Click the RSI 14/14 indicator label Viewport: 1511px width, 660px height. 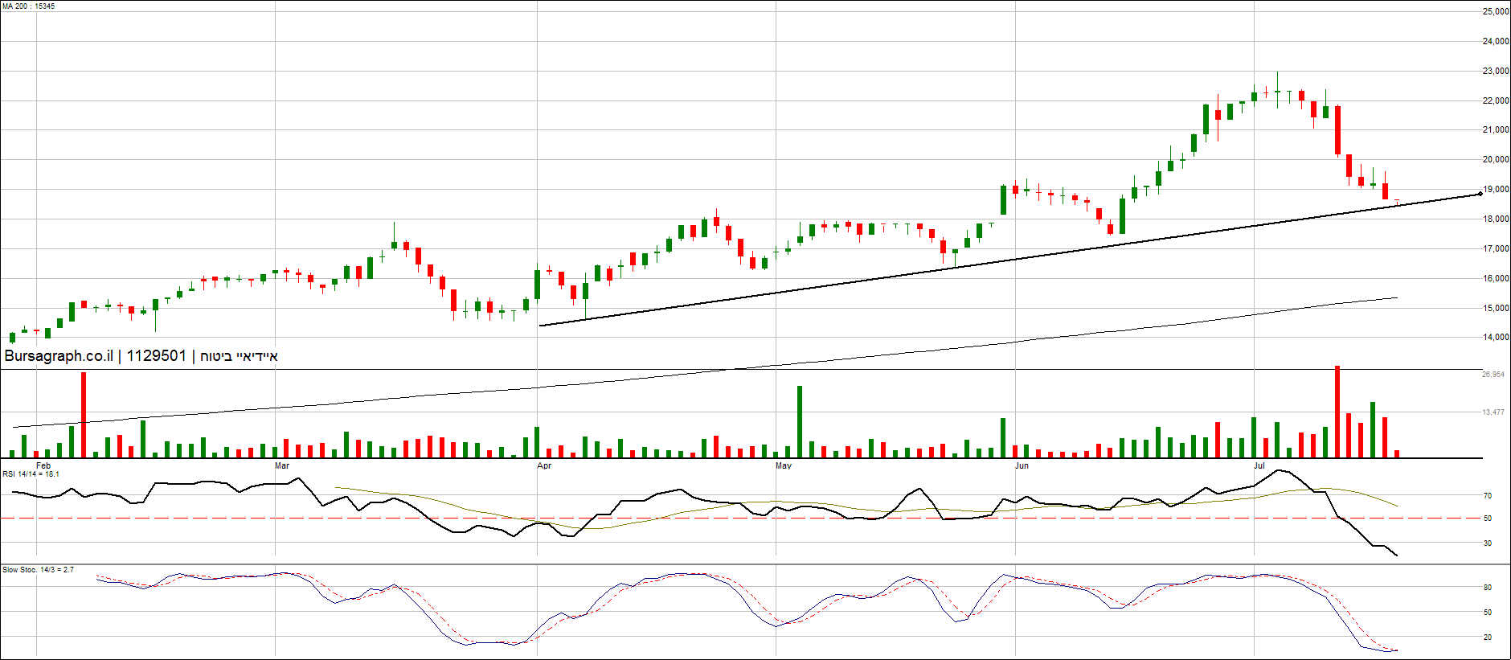click(x=31, y=474)
